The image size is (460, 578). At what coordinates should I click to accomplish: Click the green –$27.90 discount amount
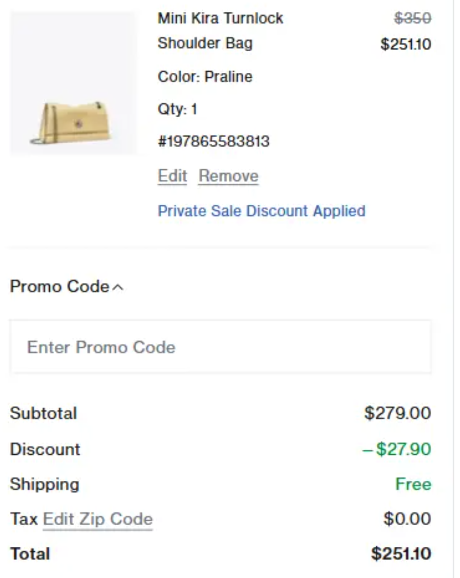click(397, 449)
